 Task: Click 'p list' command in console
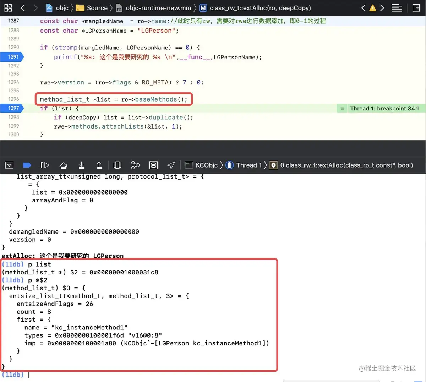tap(39, 264)
